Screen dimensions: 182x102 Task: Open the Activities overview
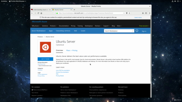click(4, 1)
